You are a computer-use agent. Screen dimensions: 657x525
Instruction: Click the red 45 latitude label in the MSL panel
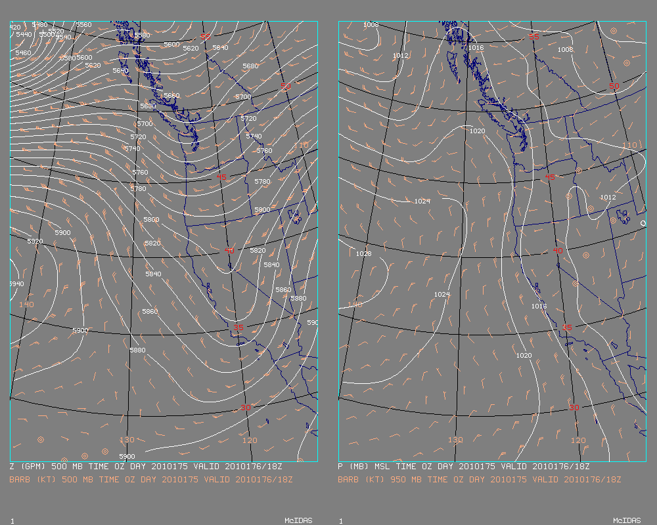550,177
